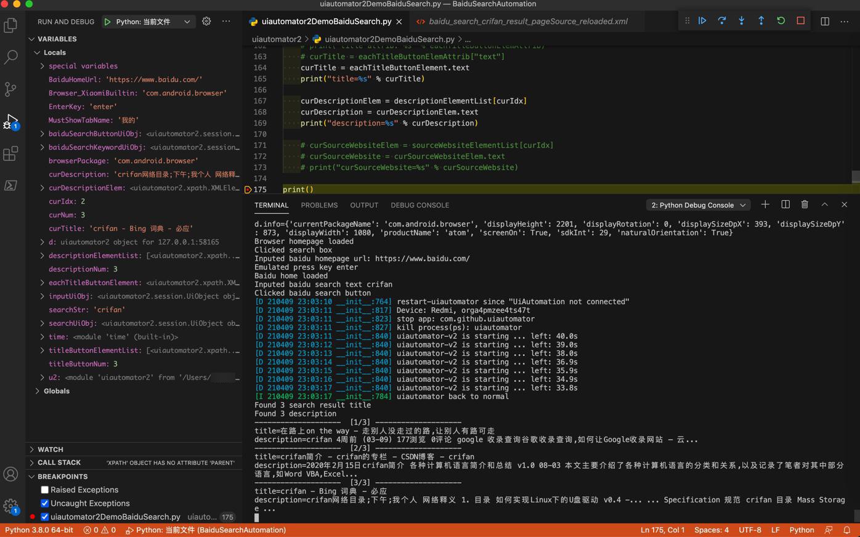Change UTF-8 encoding in status bar
860x537 pixels.
coord(750,530)
